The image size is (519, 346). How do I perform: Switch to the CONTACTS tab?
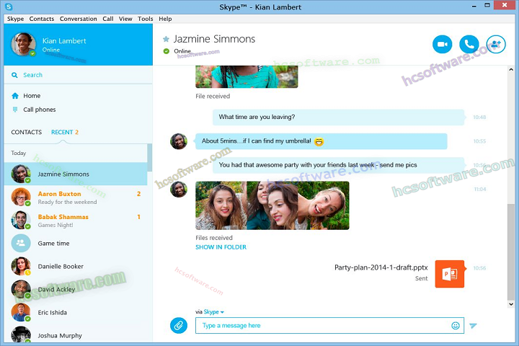pos(27,133)
